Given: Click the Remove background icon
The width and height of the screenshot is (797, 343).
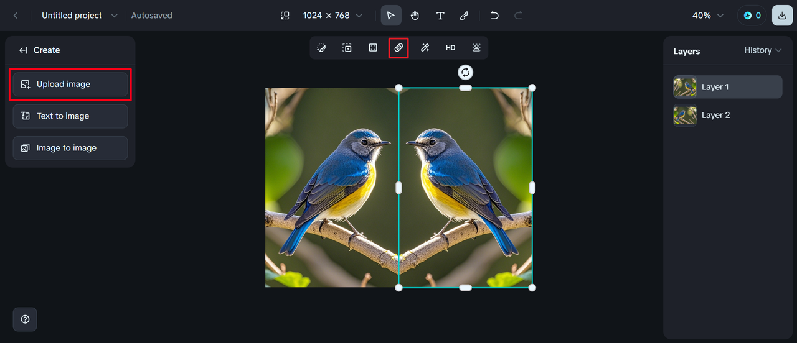Looking at the screenshot, I should 476,48.
